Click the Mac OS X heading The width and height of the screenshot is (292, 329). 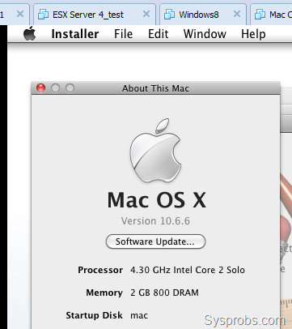[x=157, y=200]
